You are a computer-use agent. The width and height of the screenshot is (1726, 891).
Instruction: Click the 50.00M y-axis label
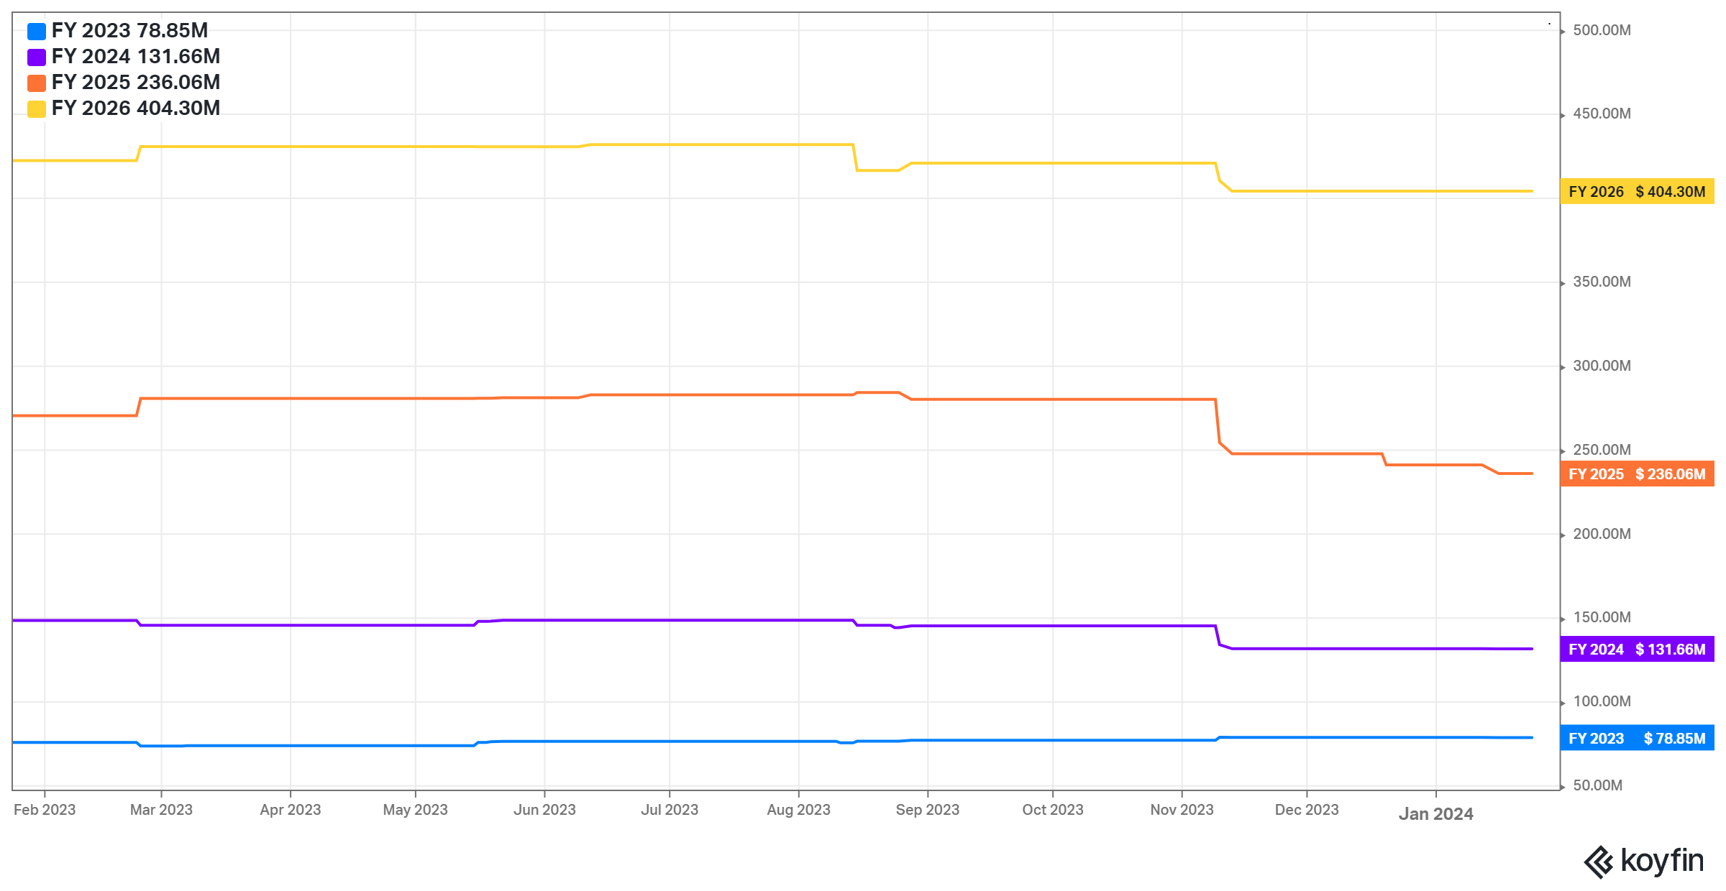(x=1597, y=785)
